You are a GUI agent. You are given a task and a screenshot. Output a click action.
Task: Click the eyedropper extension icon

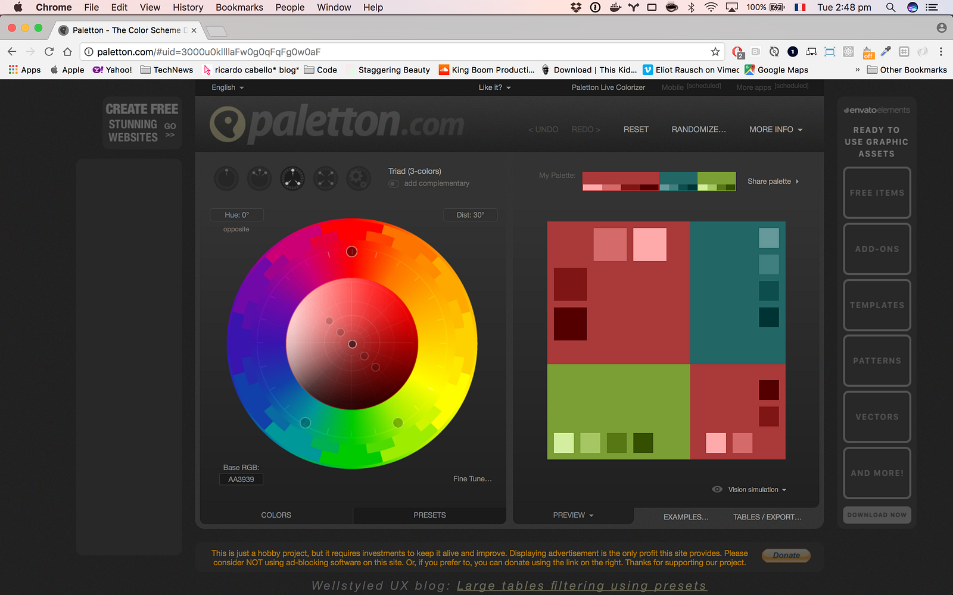(x=886, y=52)
